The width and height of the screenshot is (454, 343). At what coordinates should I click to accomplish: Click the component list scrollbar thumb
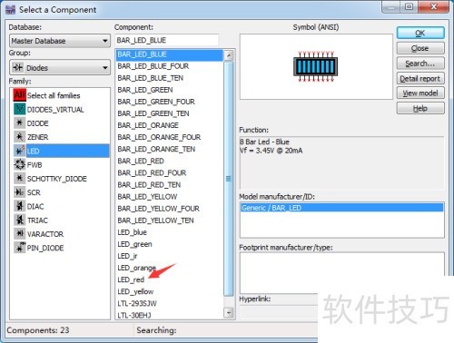pos(229,179)
